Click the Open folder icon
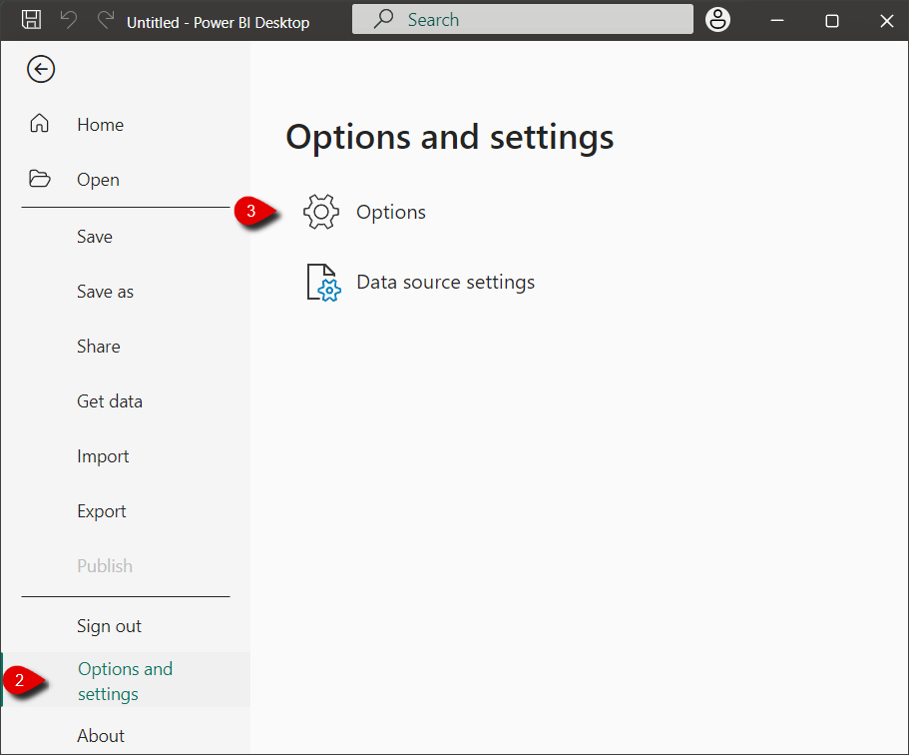This screenshot has width=909, height=755. click(40, 179)
